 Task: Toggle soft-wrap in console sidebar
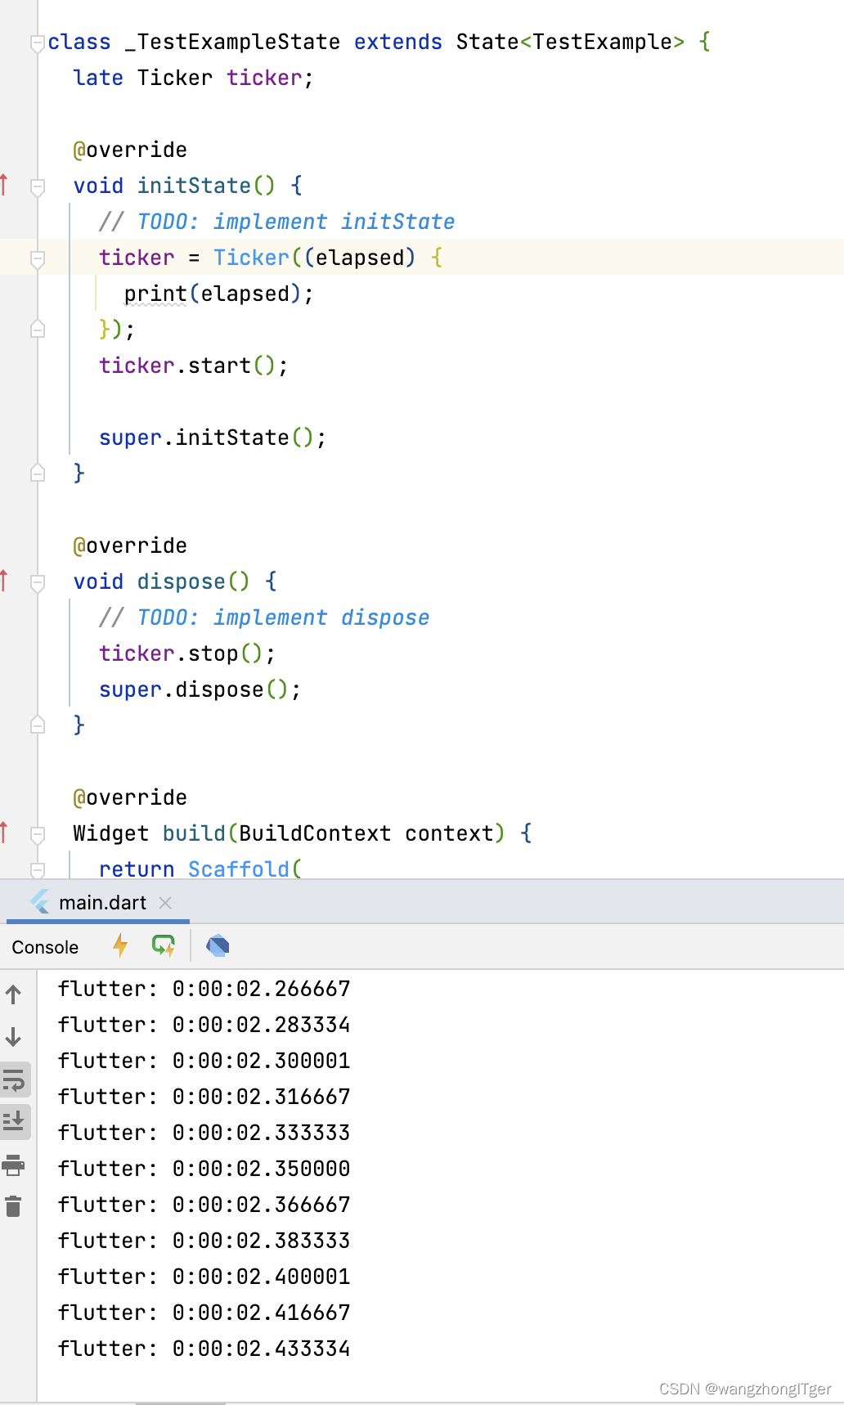point(14,1080)
